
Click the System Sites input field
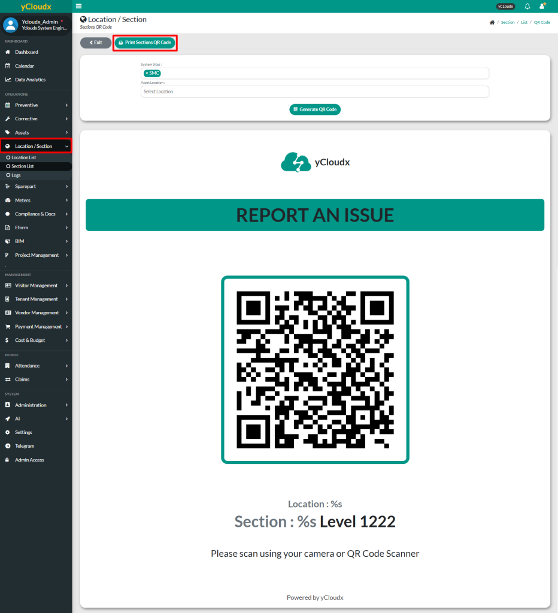tap(315, 73)
